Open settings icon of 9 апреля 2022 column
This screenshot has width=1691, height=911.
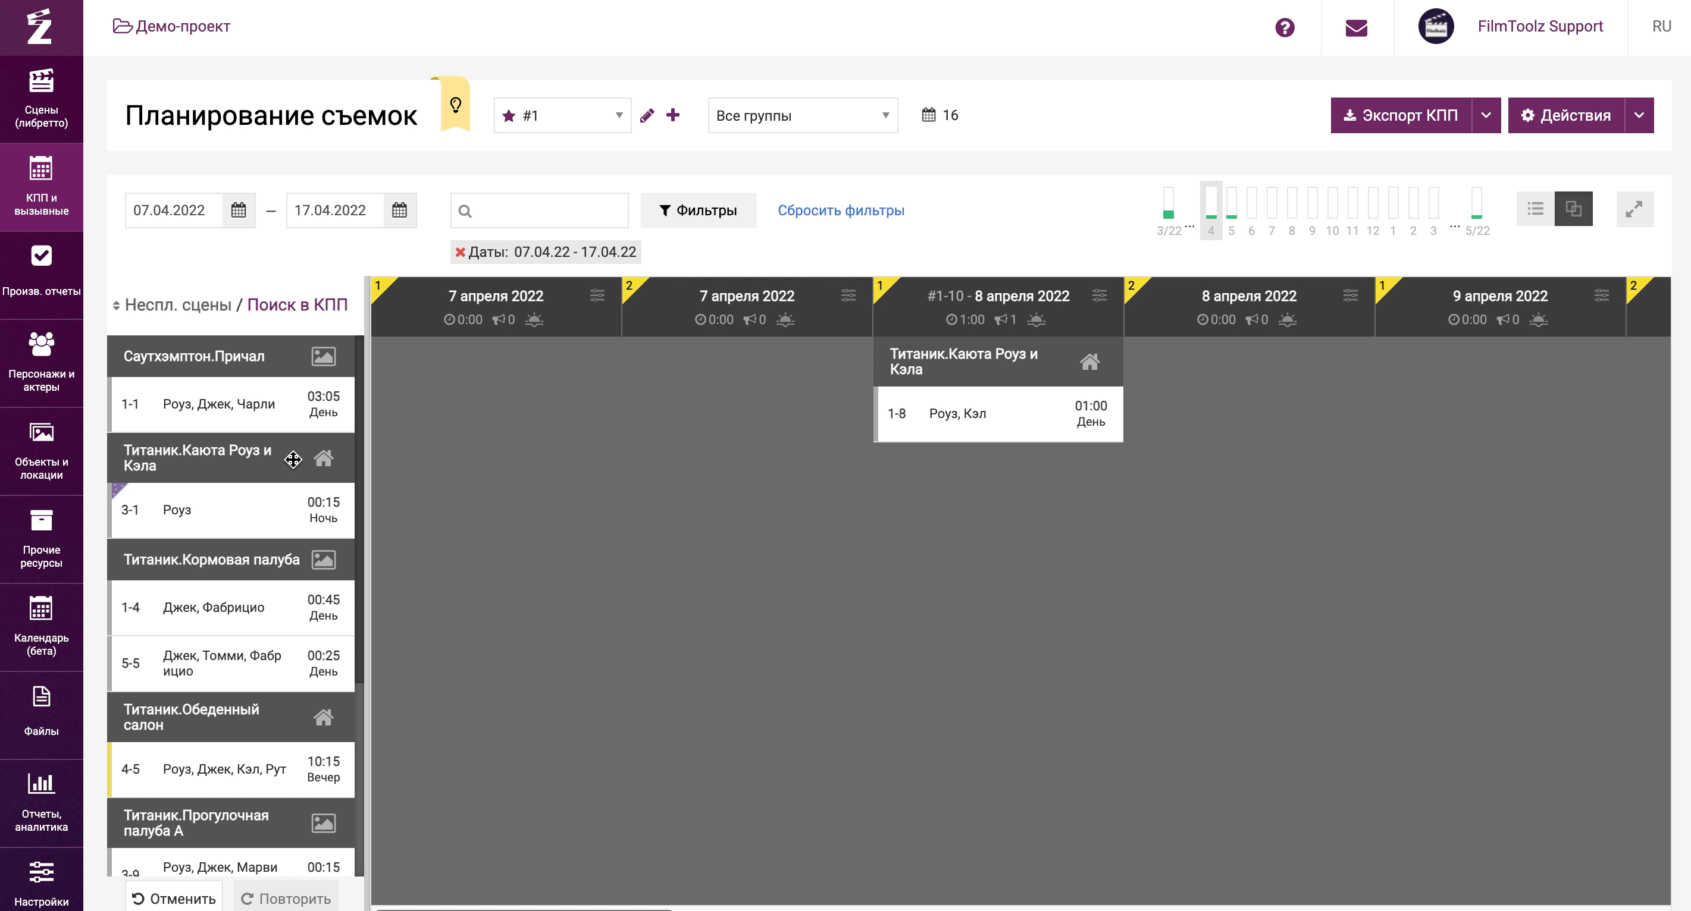[x=1601, y=296]
